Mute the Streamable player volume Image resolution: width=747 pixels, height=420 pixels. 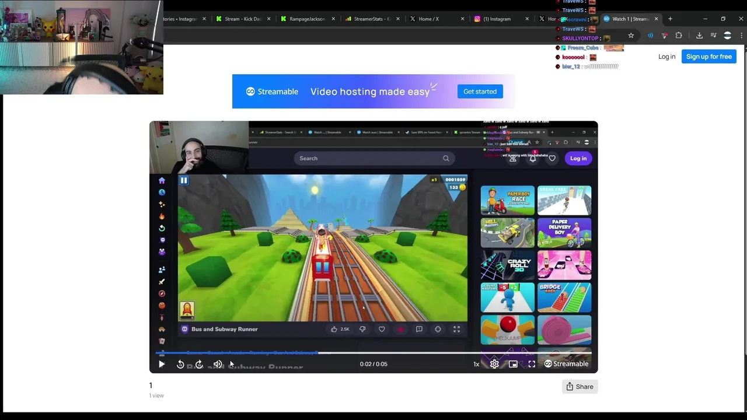point(218,364)
